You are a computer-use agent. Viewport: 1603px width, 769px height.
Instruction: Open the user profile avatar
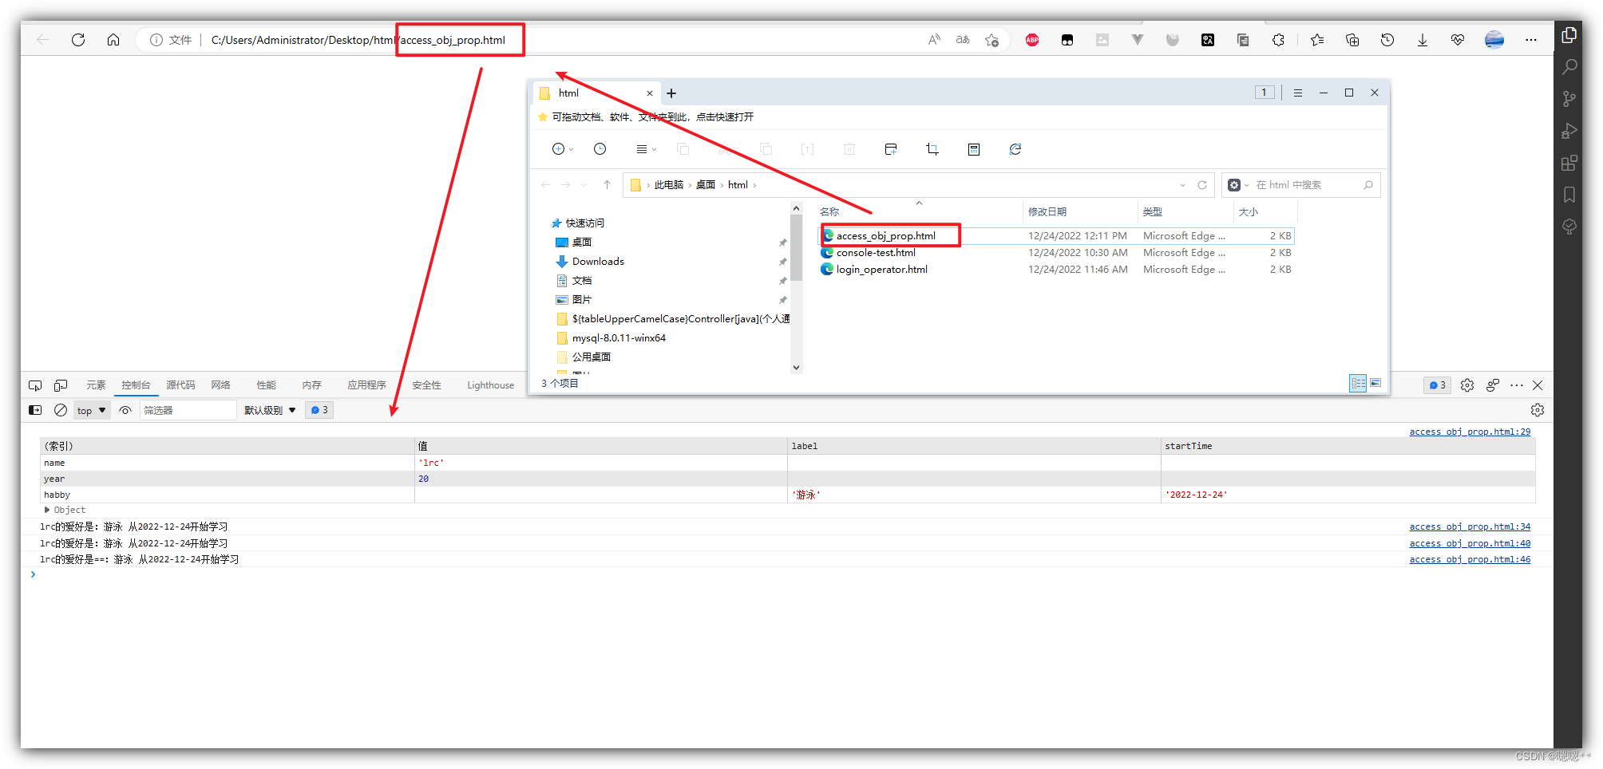point(1494,40)
